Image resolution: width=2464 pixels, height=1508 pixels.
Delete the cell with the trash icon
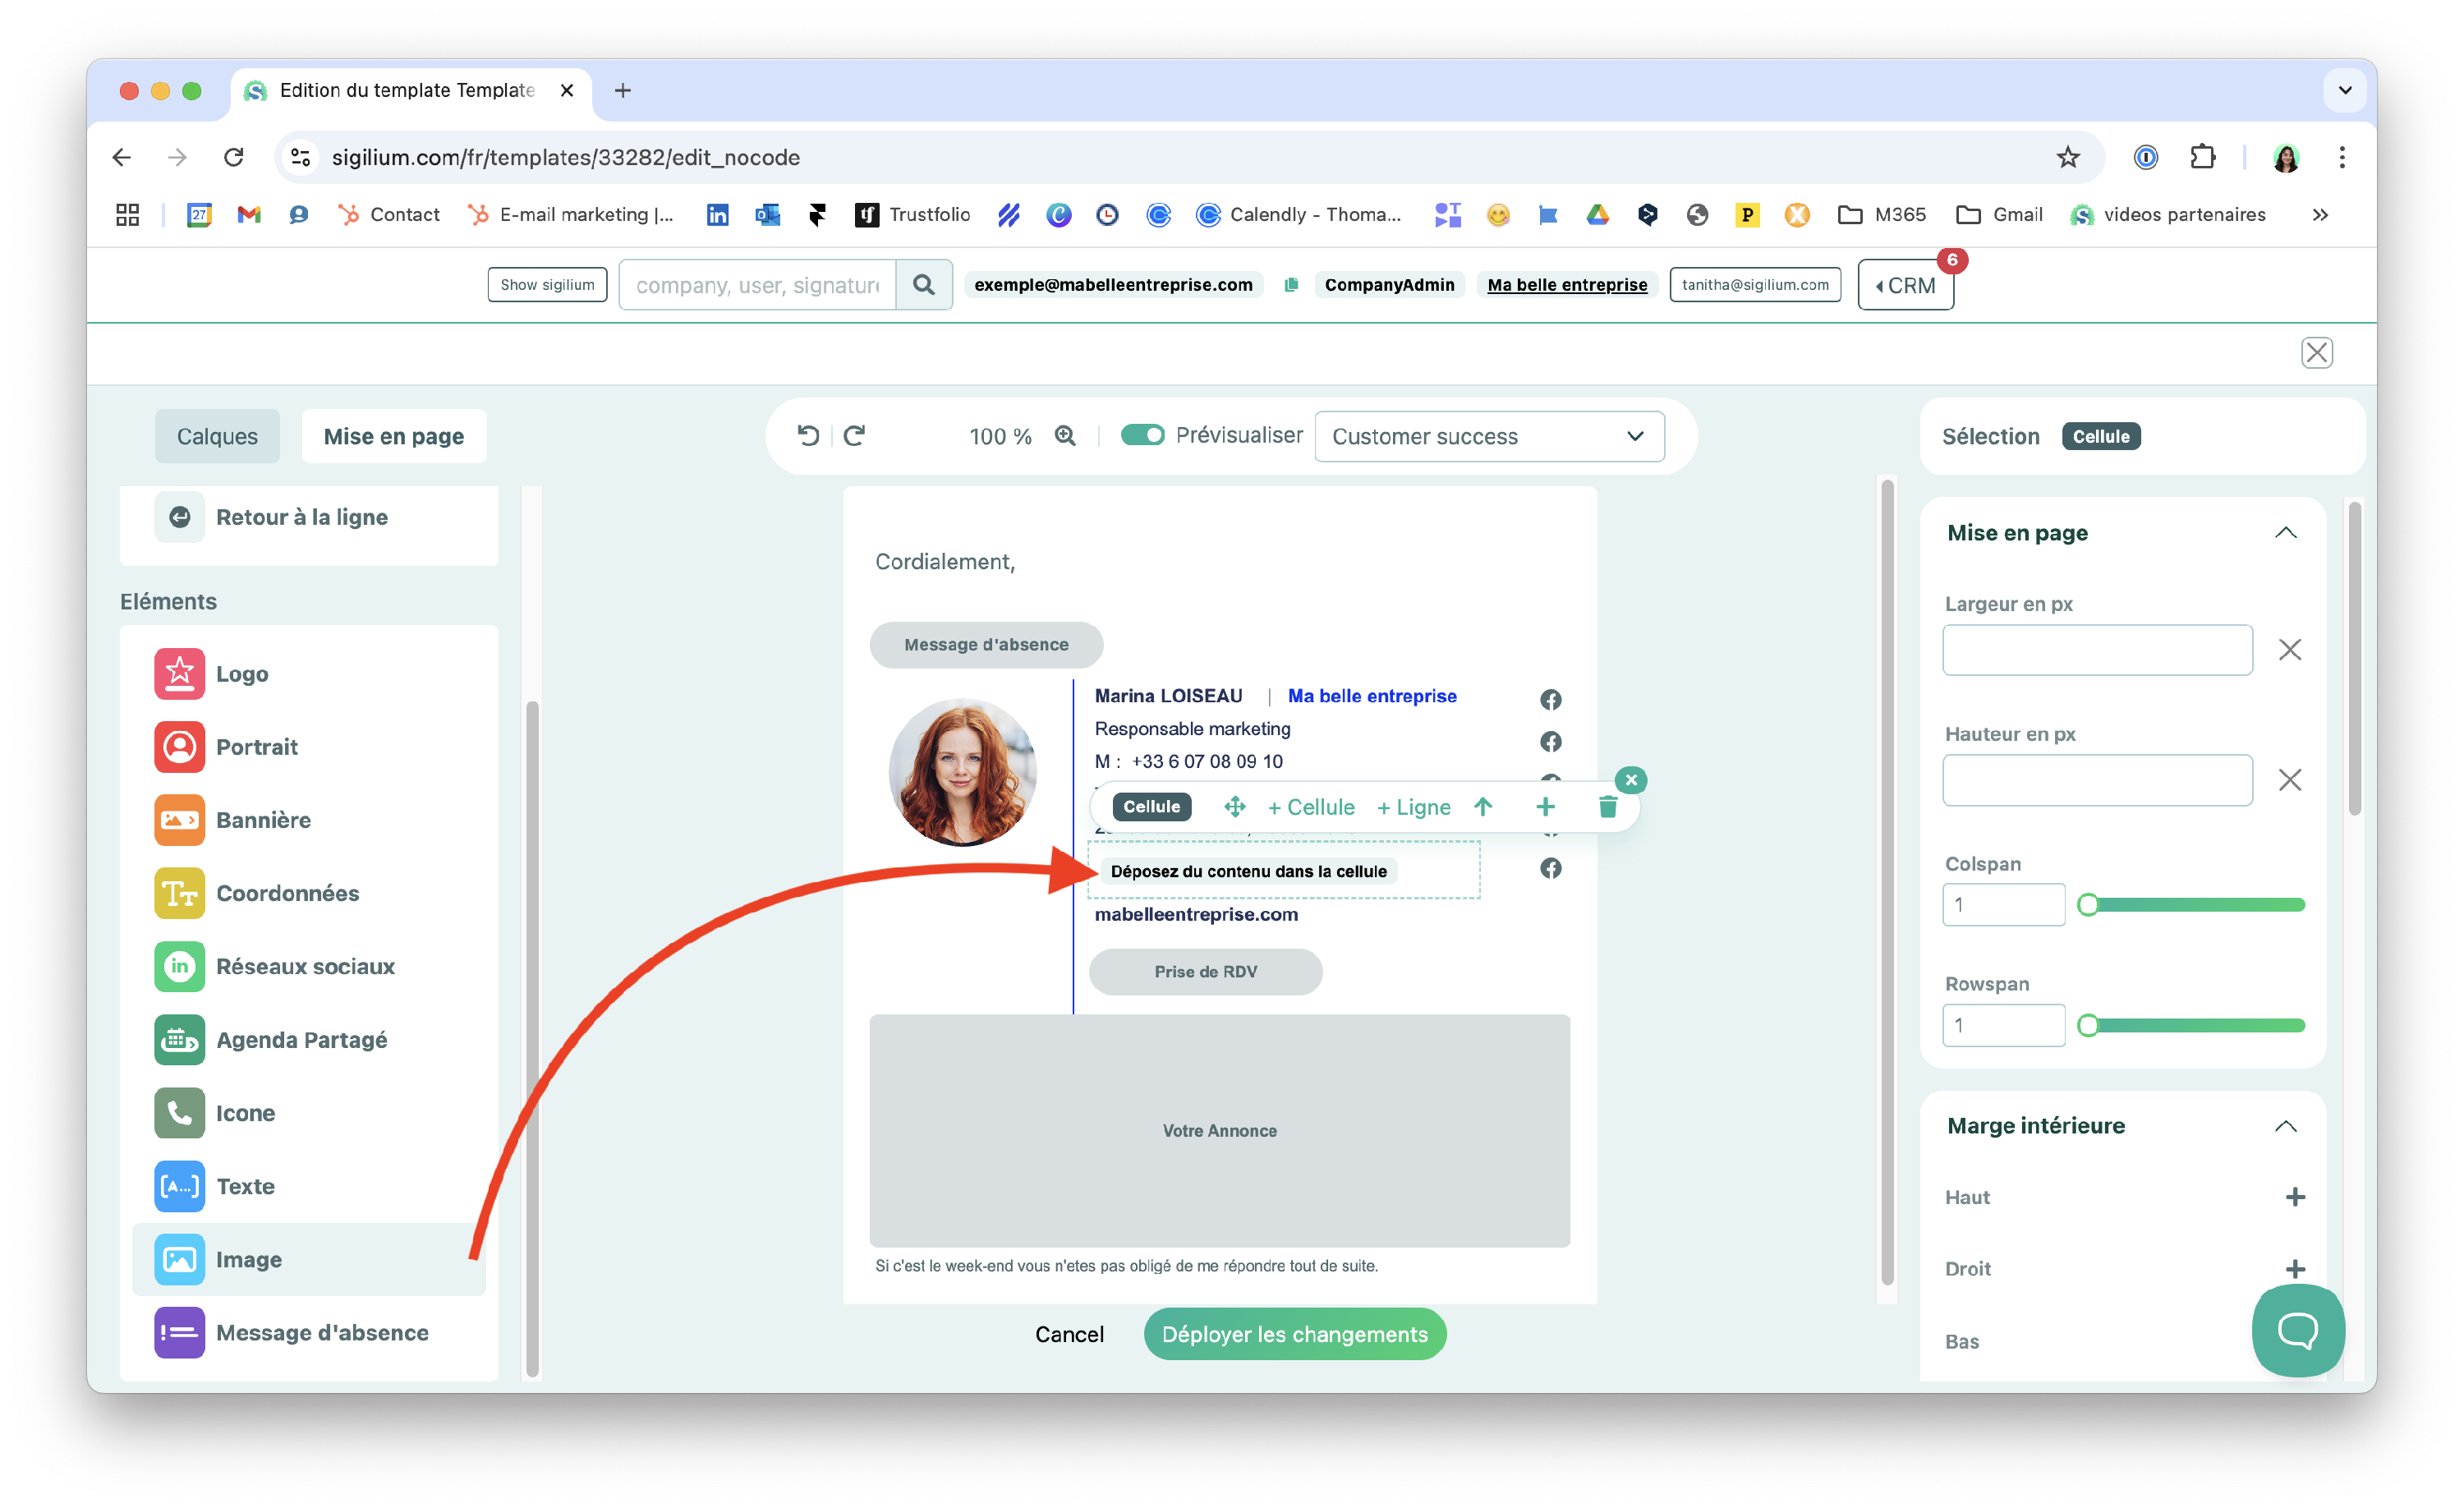click(1607, 807)
